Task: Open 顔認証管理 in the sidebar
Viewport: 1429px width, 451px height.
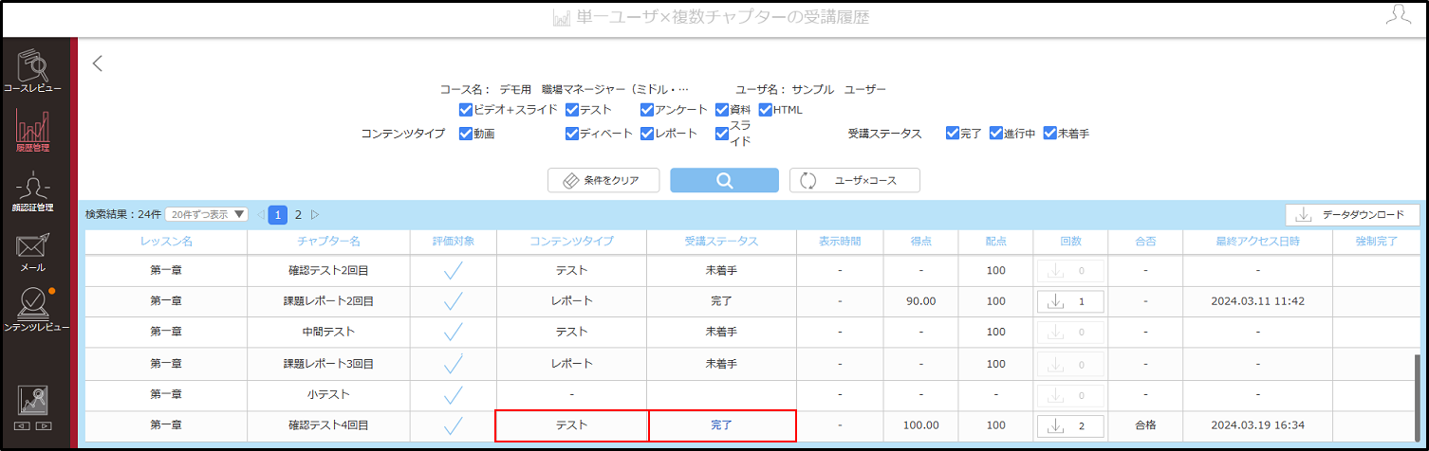Action: (x=33, y=190)
